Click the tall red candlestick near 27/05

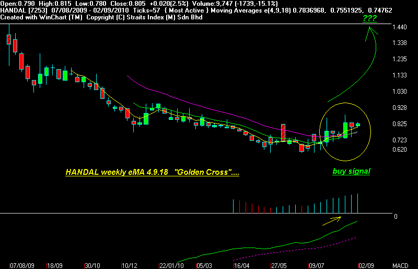[283, 133]
